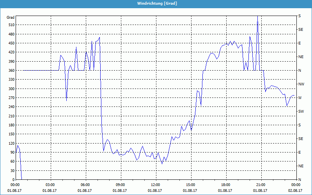Select the W direction label on right axis
Image resolution: width=312 pixels, height=195 pixels.
300,98
